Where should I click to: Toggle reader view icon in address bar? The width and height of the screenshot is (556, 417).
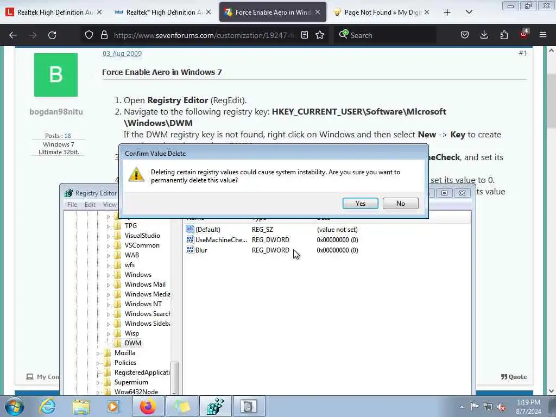(x=304, y=35)
